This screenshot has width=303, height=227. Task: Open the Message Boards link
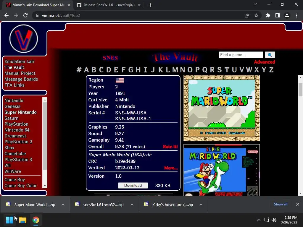point(21,79)
